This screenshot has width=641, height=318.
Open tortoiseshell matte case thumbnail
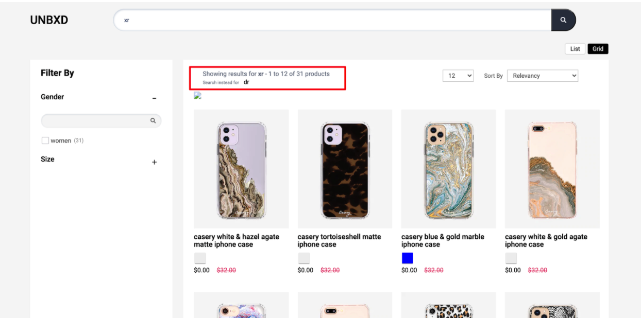coord(345,169)
